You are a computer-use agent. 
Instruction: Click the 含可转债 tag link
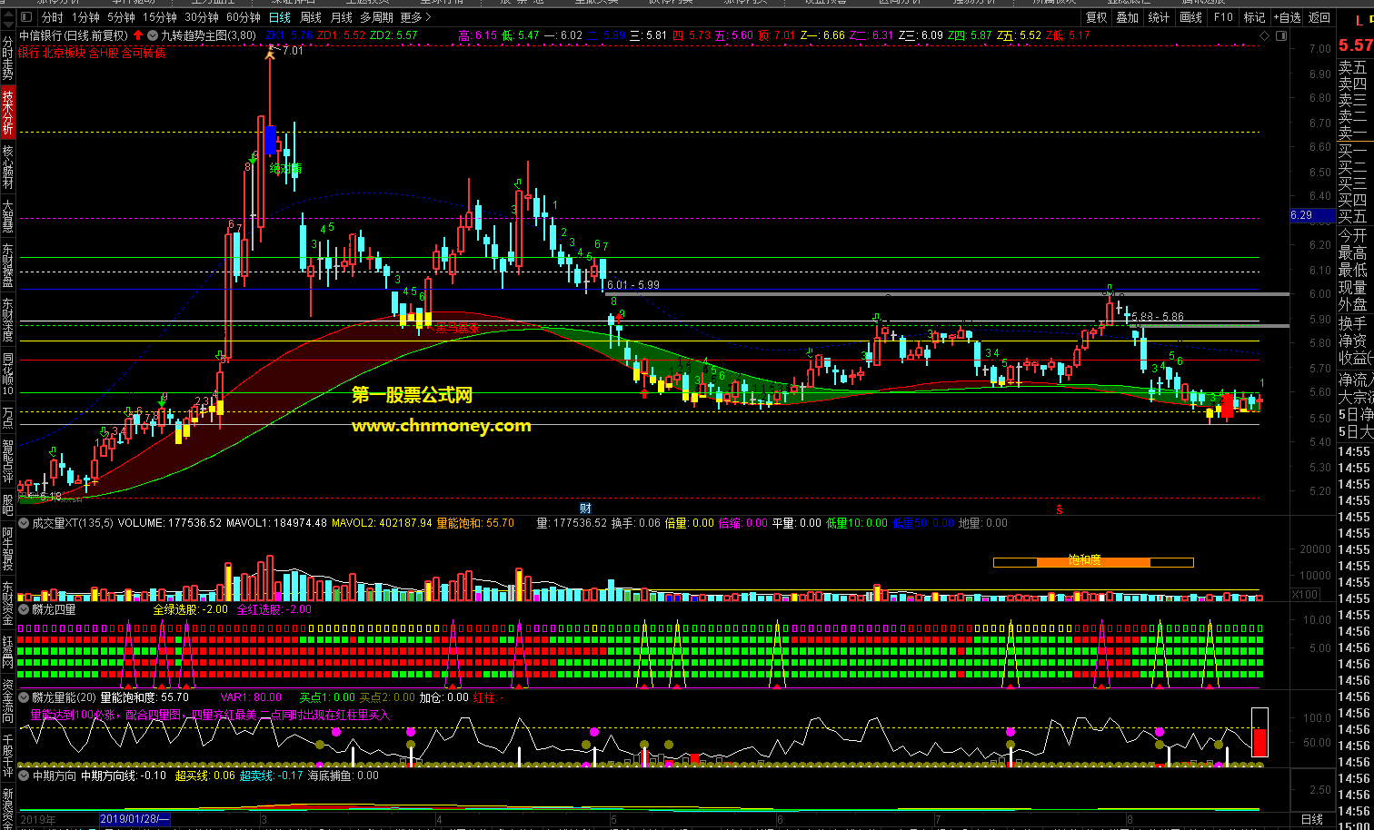144,52
